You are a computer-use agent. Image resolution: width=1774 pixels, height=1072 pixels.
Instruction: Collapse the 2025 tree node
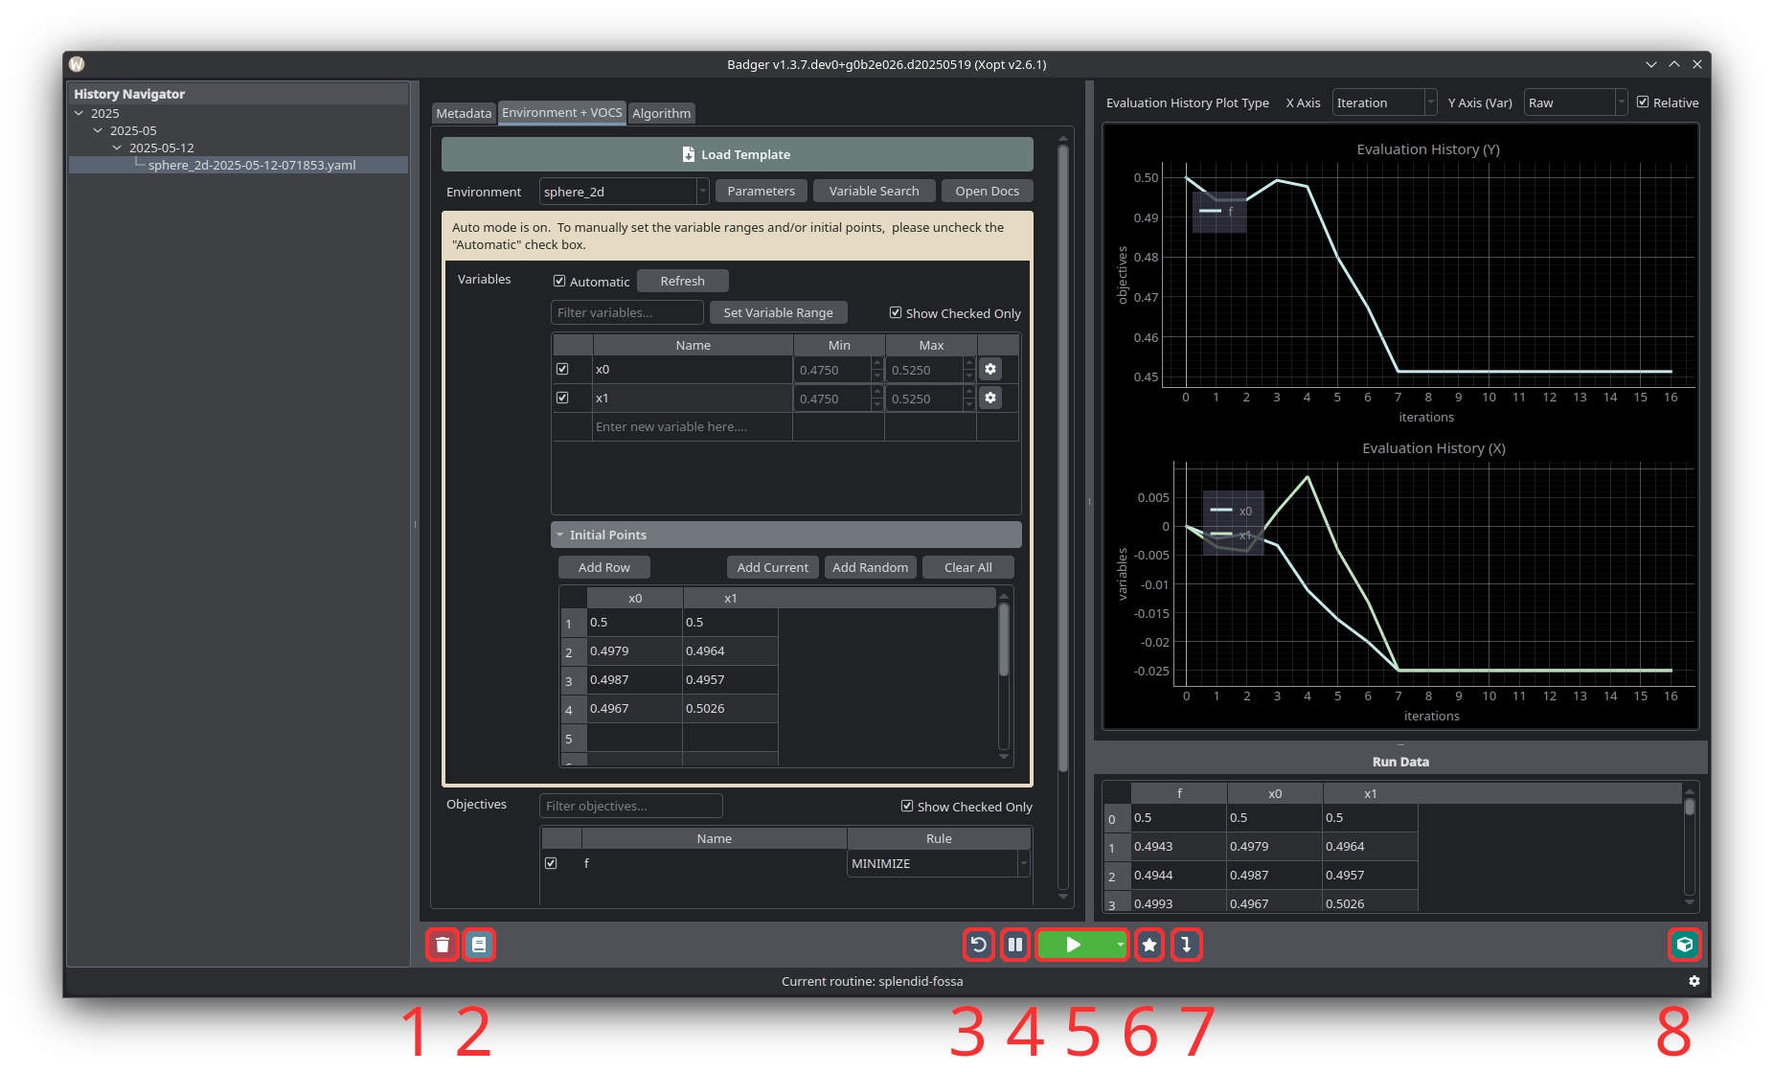click(x=80, y=113)
